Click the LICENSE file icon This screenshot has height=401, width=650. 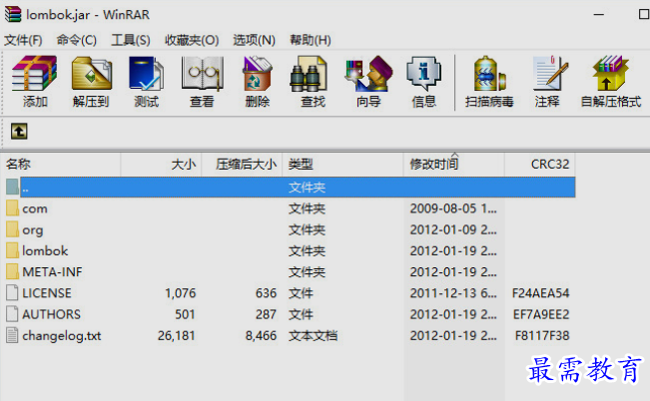(12, 293)
